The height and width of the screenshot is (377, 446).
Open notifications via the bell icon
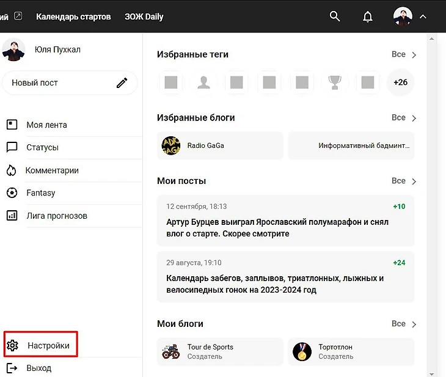click(x=368, y=16)
